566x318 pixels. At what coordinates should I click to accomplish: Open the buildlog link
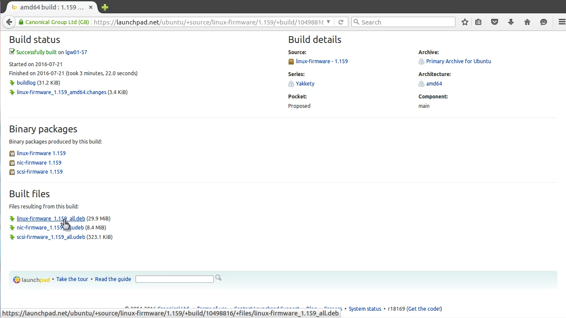26,83
